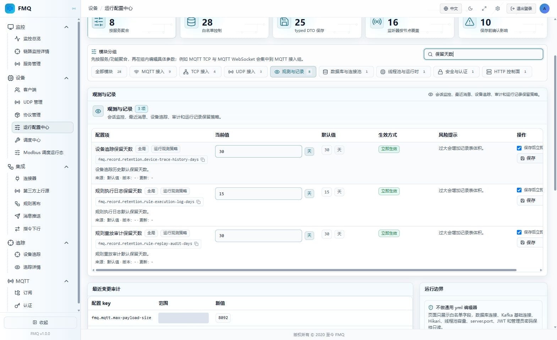Collapse the 设备 sidebar group
557x340 pixels.
tap(66, 78)
